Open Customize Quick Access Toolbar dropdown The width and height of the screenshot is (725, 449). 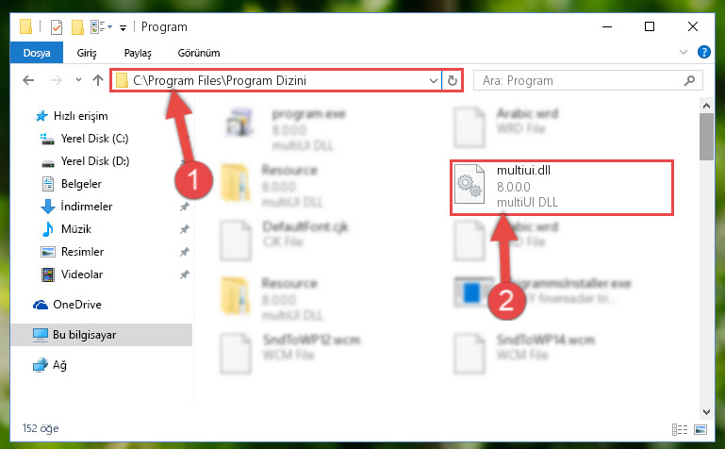[x=123, y=28]
